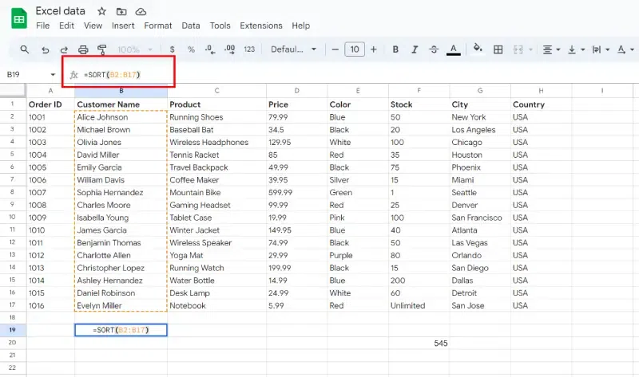This screenshot has height=377, width=639.
Task: Star the Excel data document
Action: pos(102,11)
